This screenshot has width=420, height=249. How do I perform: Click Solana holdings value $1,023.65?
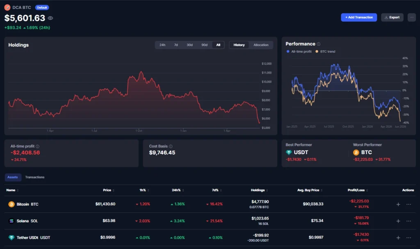pos(260,218)
